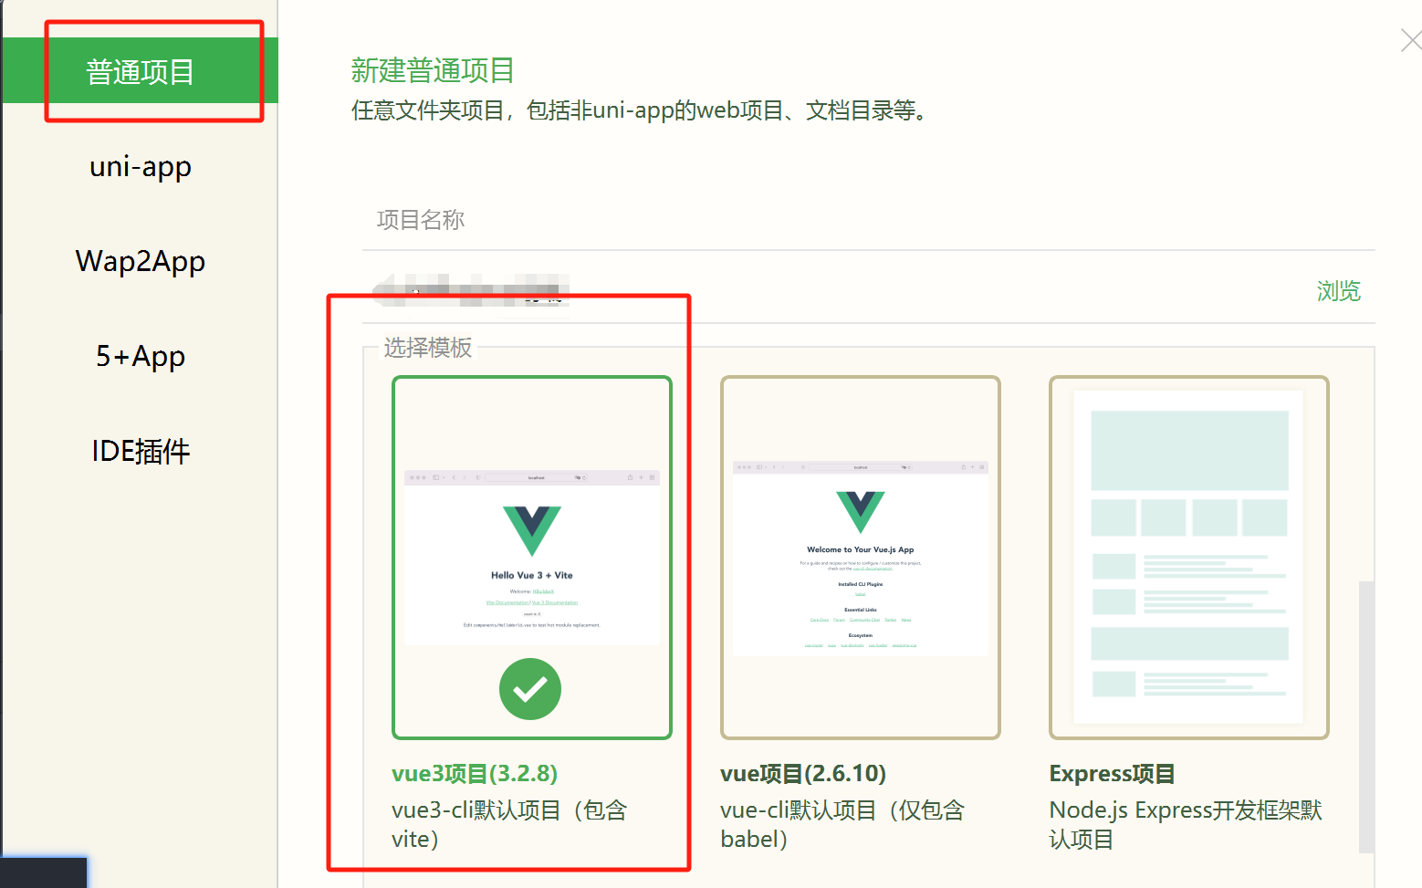Choose the Express项目 template thumbnail
The width and height of the screenshot is (1422, 888).
pos(1189,558)
